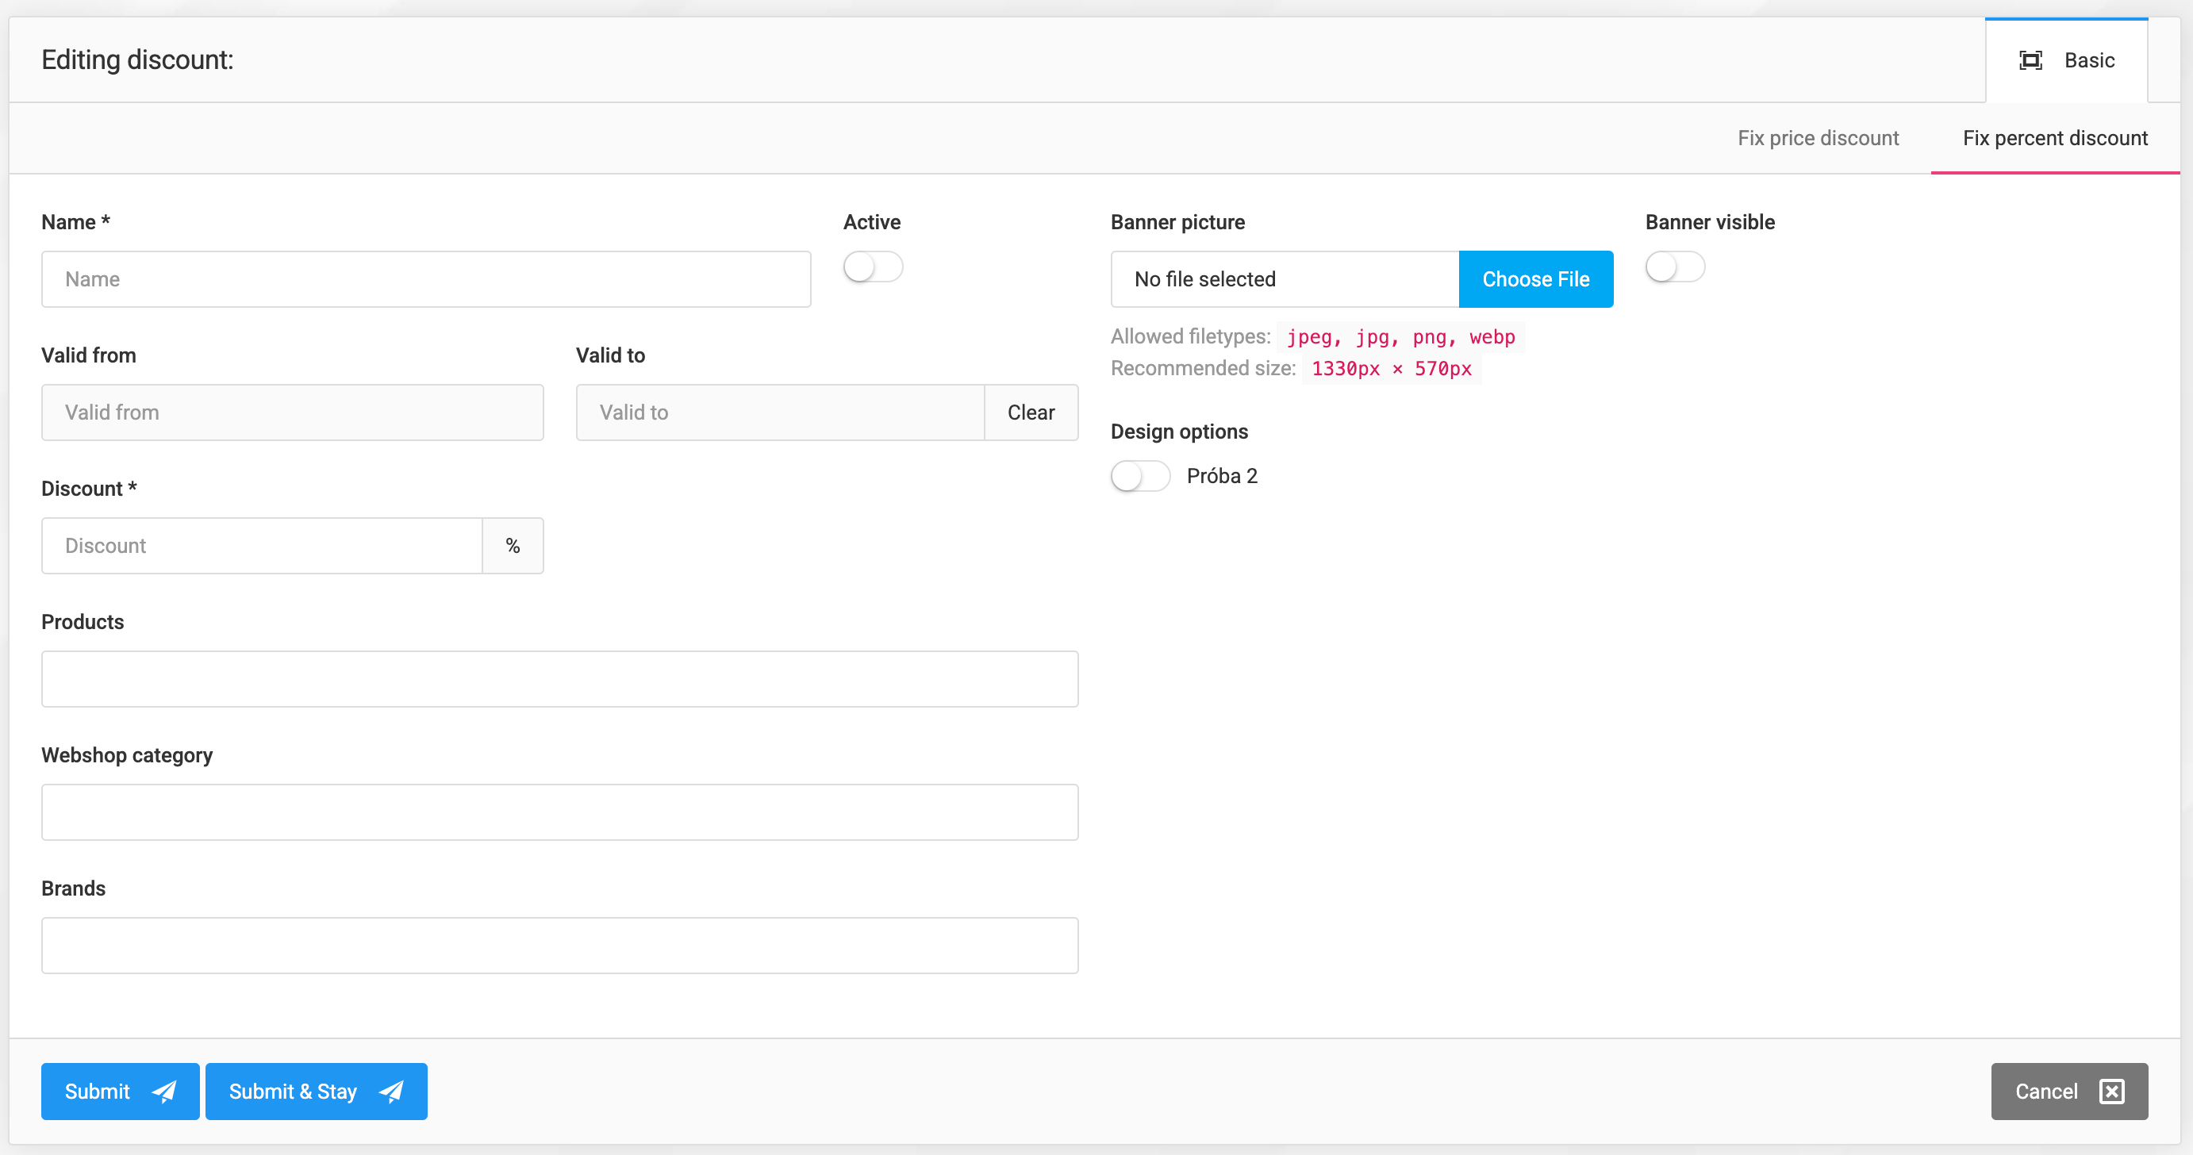Open the Brands selection field

coord(559,946)
